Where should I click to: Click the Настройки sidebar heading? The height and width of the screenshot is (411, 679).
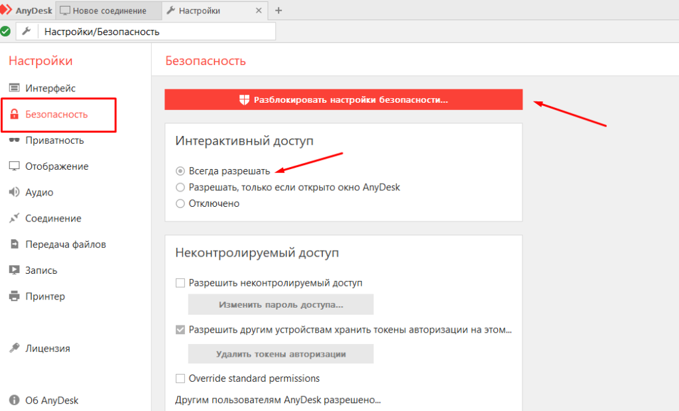(40, 60)
